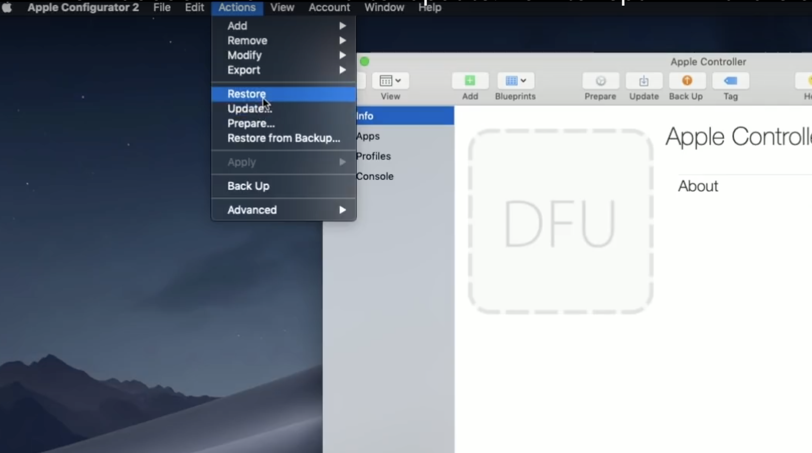Open the File menu
The image size is (812, 453).
pos(162,8)
